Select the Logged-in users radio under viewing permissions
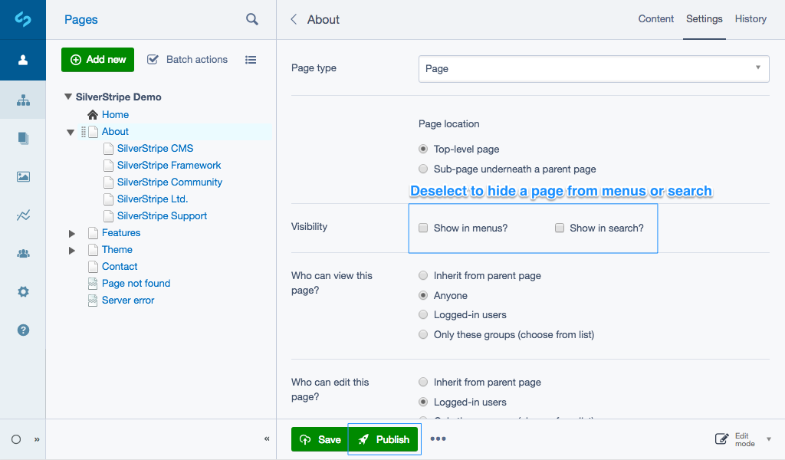This screenshot has height=460, width=785. 422,314
